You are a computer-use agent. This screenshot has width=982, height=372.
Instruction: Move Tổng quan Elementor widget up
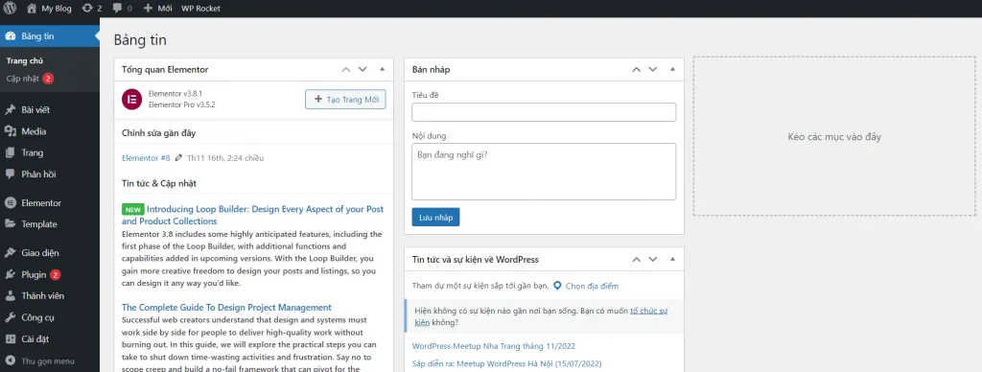pyautogui.click(x=345, y=70)
